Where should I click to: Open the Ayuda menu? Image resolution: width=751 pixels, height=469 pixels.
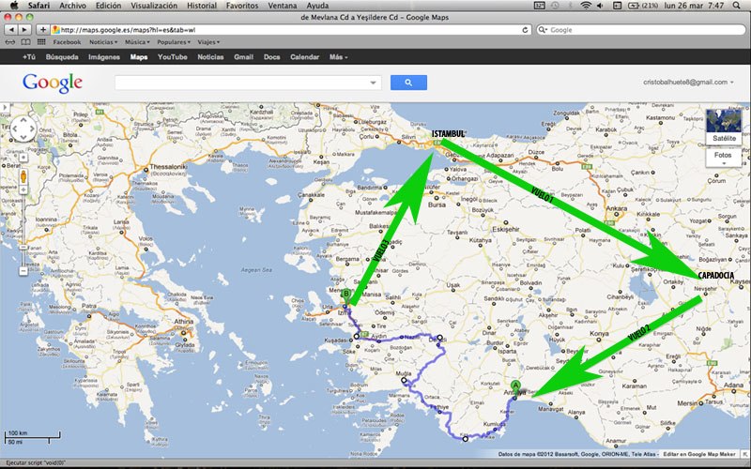click(x=317, y=6)
